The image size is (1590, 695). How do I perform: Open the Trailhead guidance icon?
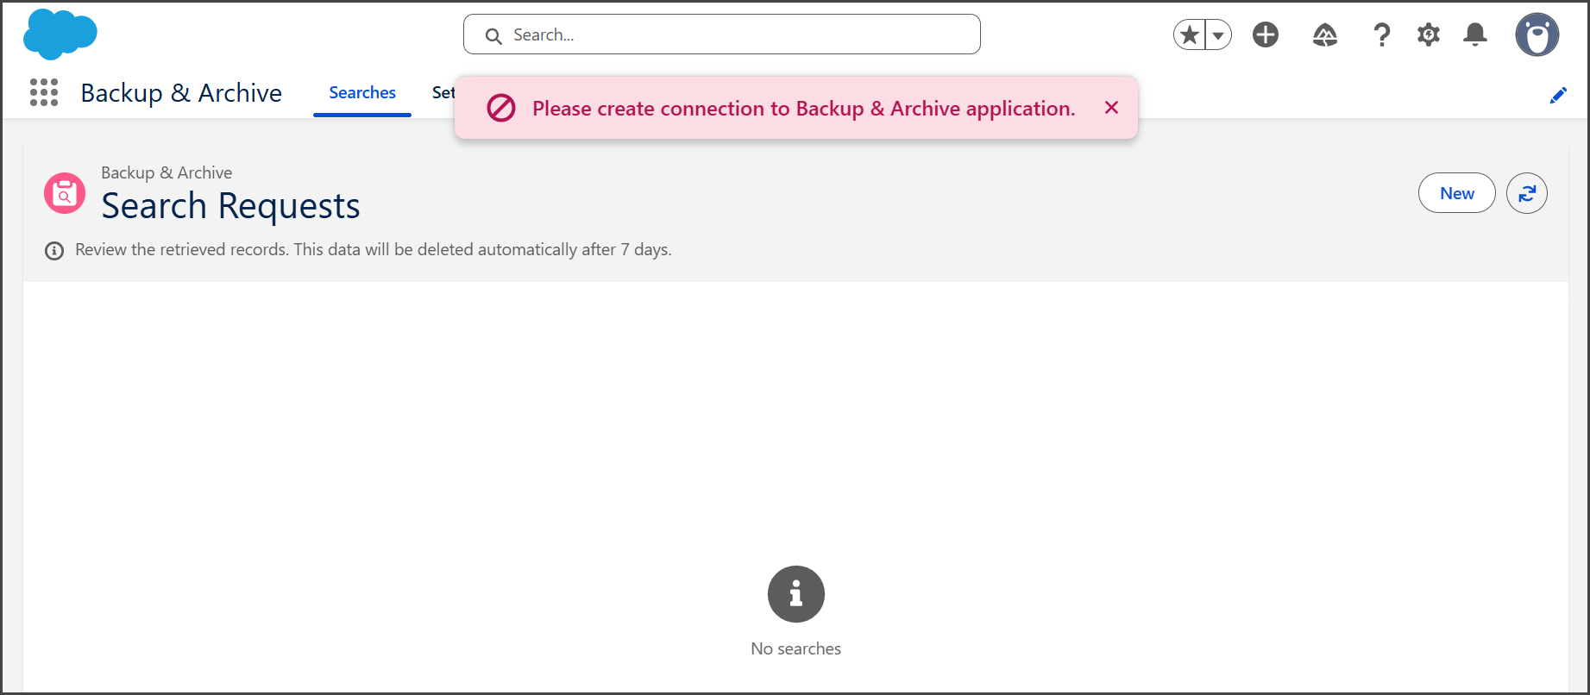1325,35
